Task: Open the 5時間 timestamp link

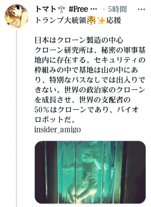Action: pos(117,9)
